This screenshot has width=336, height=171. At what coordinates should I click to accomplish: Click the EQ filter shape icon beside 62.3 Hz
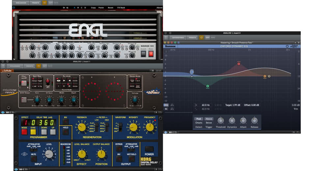pyautogui.click(x=196, y=105)
